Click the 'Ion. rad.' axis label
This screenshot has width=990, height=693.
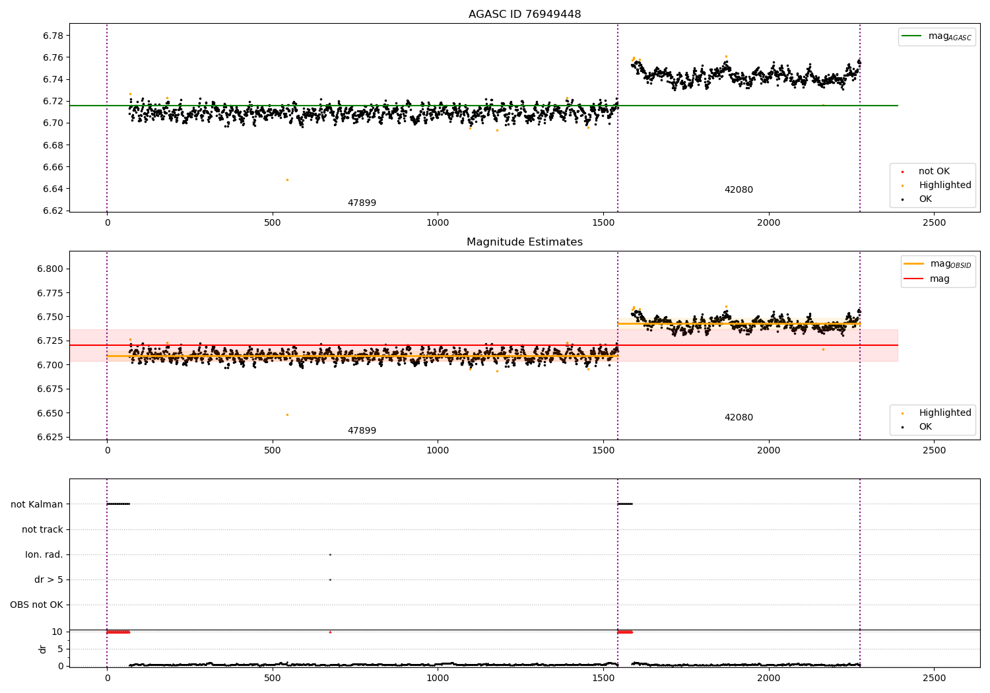[44, 555]
